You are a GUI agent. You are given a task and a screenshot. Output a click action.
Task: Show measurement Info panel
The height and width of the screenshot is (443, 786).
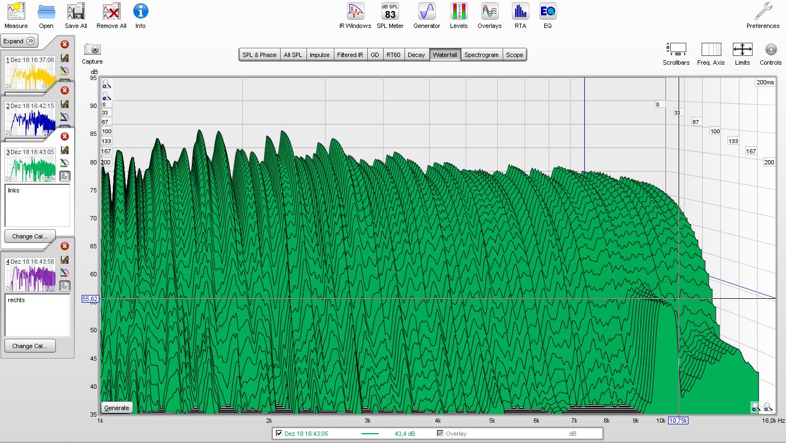click(x=140, y=15)
